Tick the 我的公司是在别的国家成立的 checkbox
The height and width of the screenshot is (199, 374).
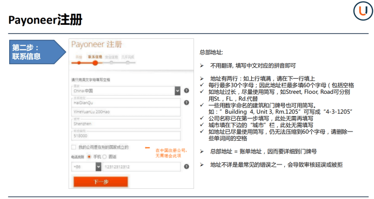pyautogui.click(x=74, y=147)
